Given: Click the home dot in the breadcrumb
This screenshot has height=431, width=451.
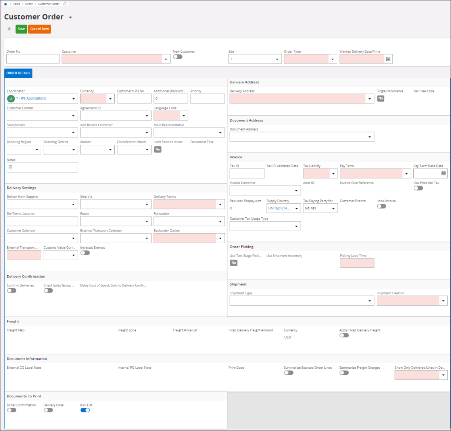Looking at the screenshot, I should (6, 4).
